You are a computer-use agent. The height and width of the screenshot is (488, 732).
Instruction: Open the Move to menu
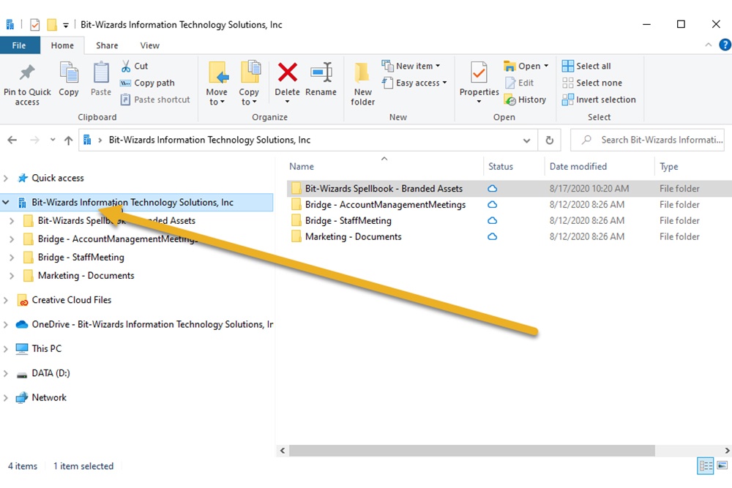tap(217, 83)
